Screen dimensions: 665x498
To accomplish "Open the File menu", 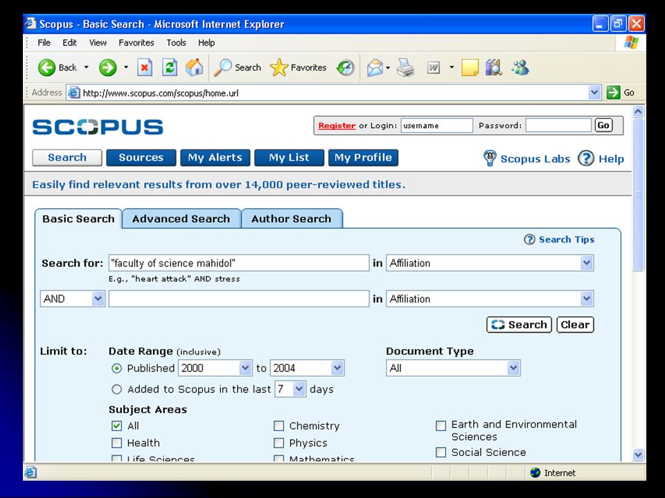I will pos(44,42).
